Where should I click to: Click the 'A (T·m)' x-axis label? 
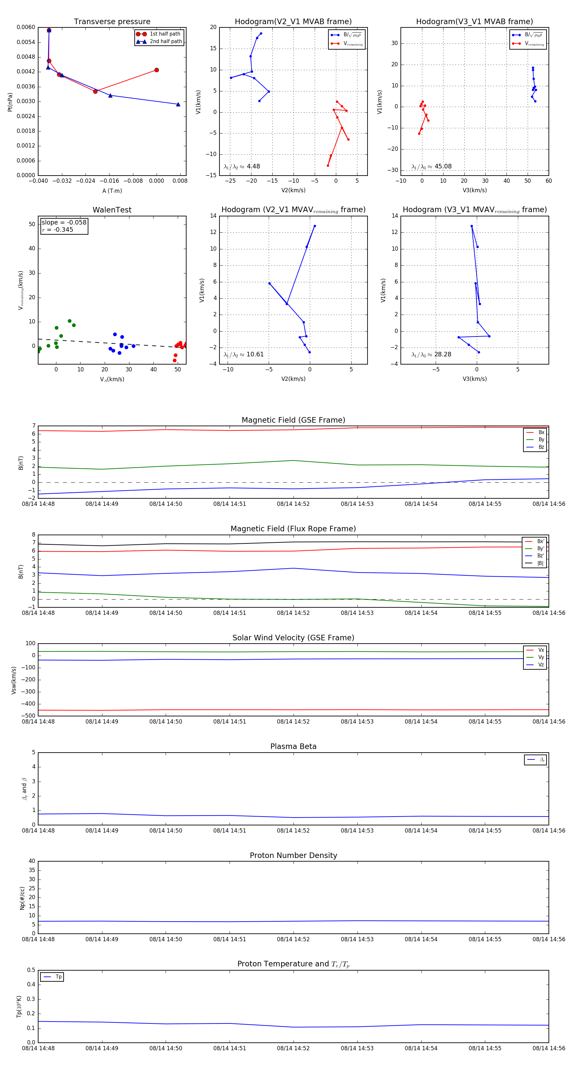coord(112,191)
